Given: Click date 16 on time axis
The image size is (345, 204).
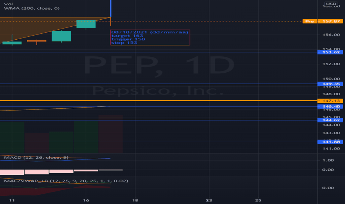Looking at the screenshot, I should 86,200.
